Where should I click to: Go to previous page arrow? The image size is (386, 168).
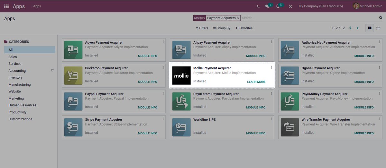(x=350, y=28)
